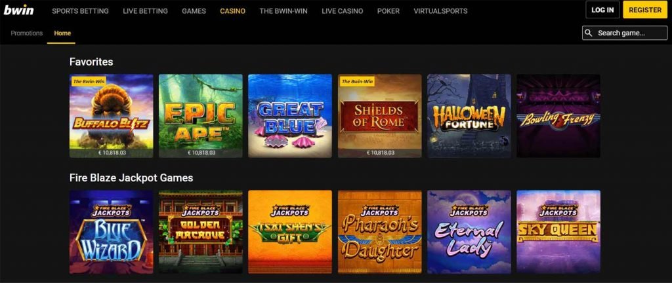Image resolution: width=672 pixels, height=283 pixels.
Task: Launch the Pharaoh's Daughter jackpot game
Action: click(x=380, y=232)
